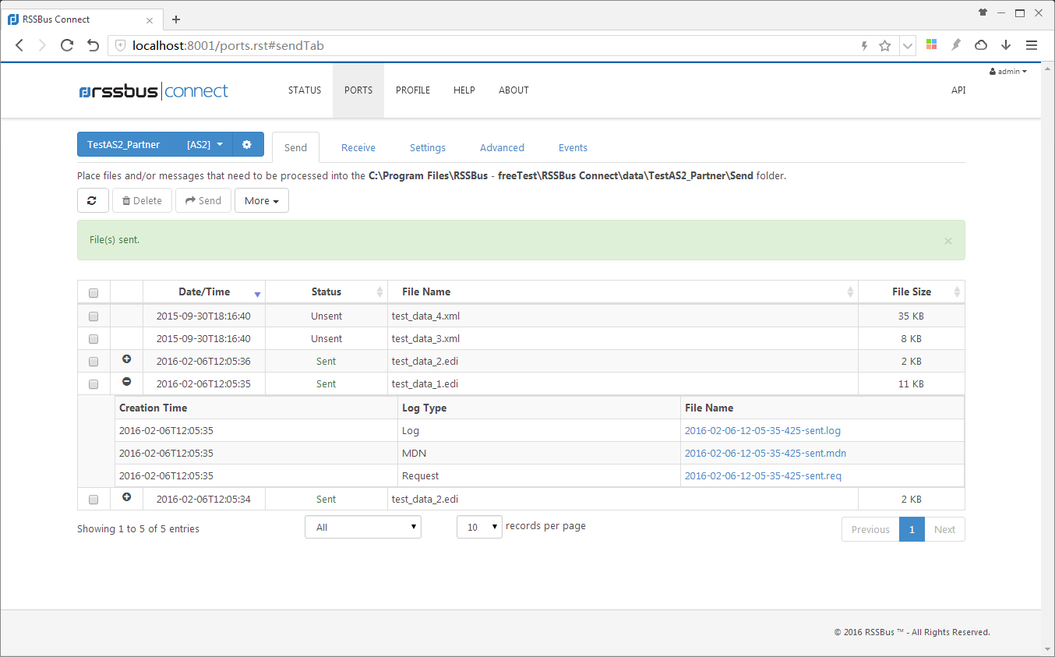Click the RSSBus Connect logo

pyautogui.click(x=153, y=91)
